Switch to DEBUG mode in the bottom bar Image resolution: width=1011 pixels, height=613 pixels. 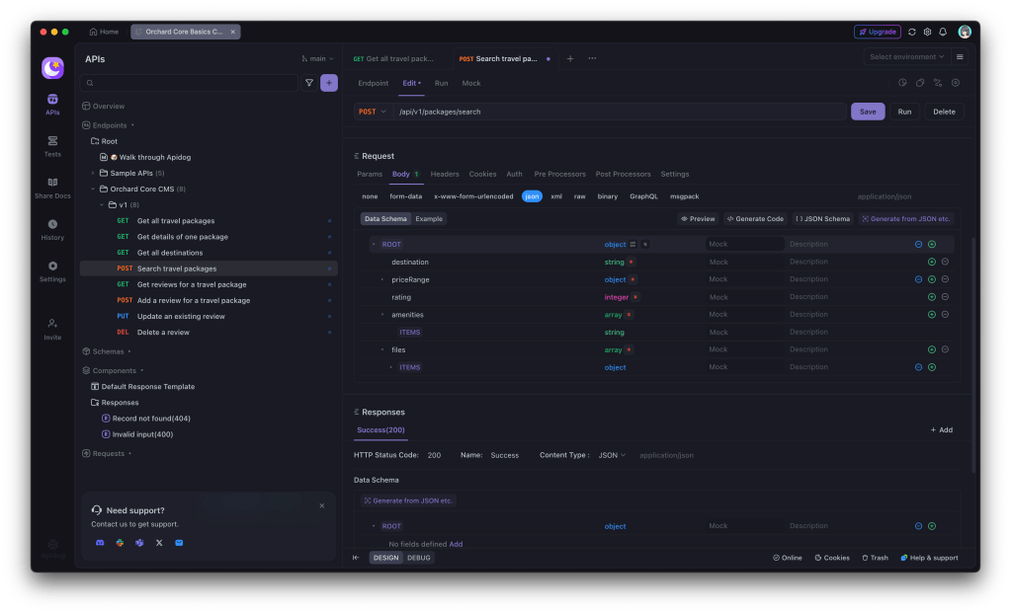(x=419, y=558)
